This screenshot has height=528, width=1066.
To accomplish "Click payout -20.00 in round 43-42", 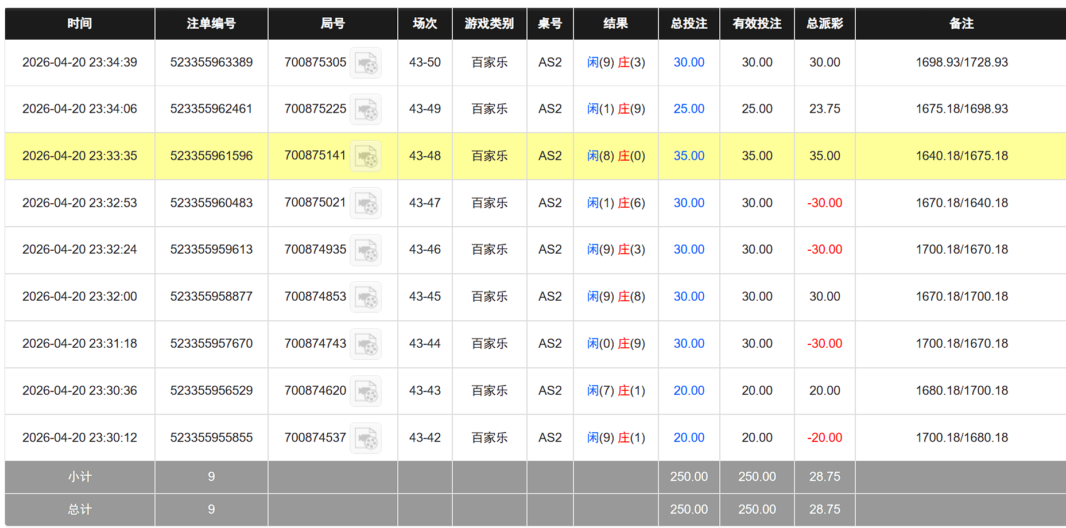I will (825, 437).
